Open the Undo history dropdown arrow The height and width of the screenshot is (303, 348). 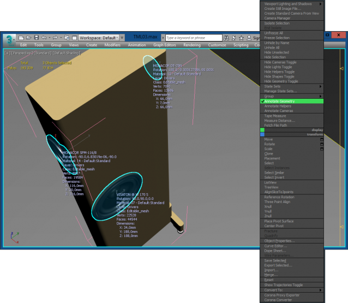tap(49, 38)
